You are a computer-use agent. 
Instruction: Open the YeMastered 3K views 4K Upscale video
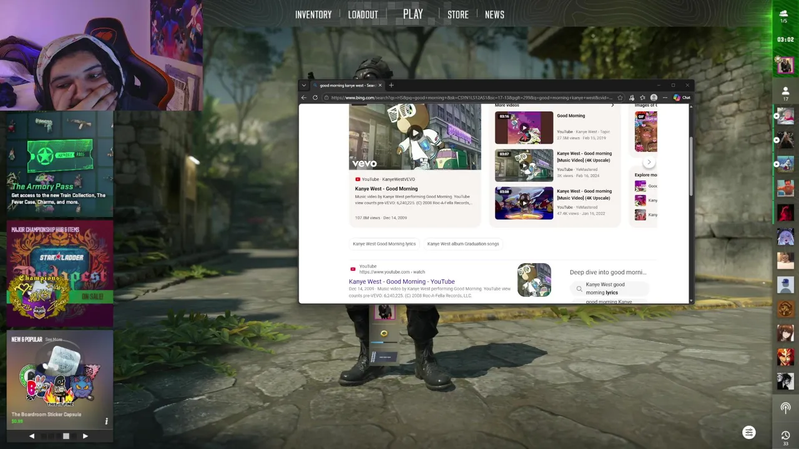pos(524,165)
